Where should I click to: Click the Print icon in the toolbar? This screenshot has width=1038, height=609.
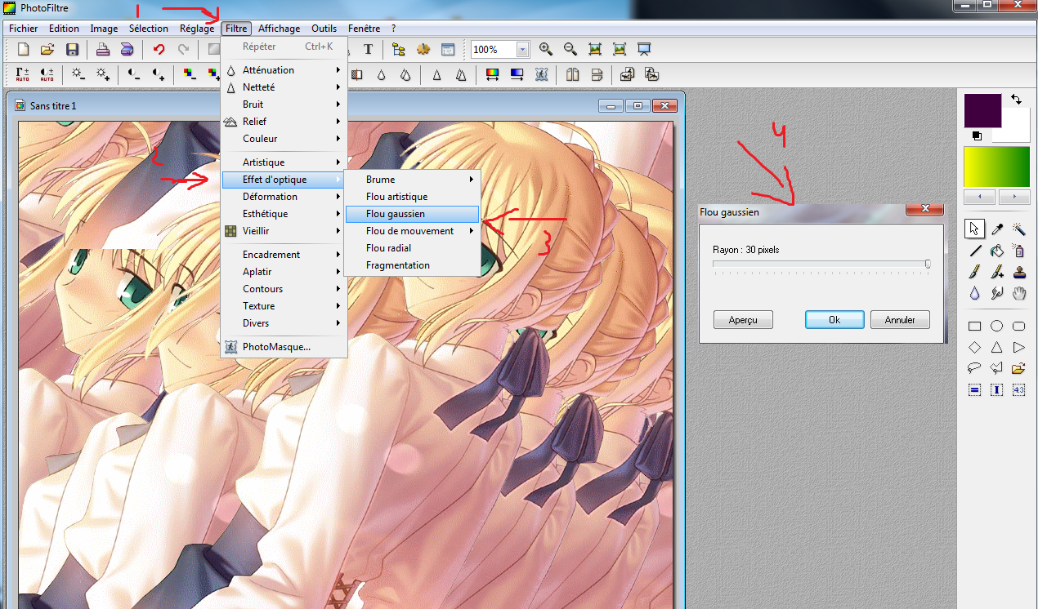103,49
